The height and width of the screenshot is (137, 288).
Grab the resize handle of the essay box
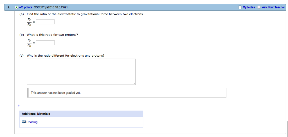coord(134,83)
